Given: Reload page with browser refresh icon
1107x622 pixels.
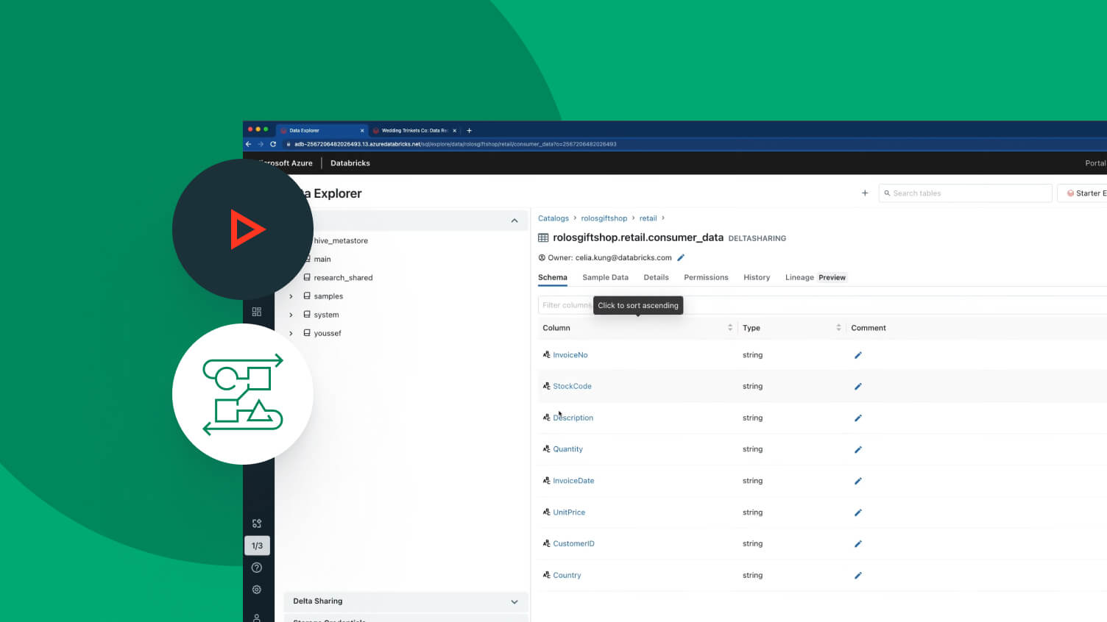Looking at the screenshot, I should tap(273, 144).
